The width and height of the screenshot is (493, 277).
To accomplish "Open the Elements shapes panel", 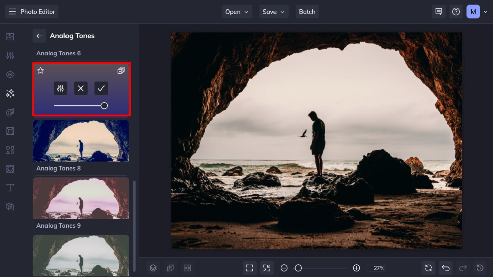I will (10, 150).
